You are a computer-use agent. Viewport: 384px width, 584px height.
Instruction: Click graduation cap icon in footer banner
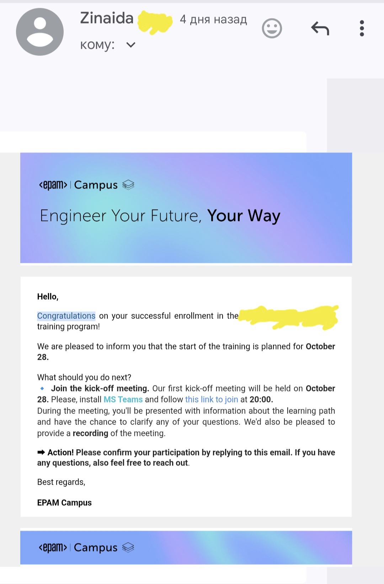(x=128, y=547)
